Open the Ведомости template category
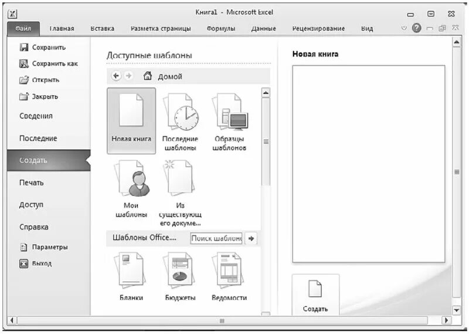Viewport: 469px width, 334px height. (x=229, y=276)
